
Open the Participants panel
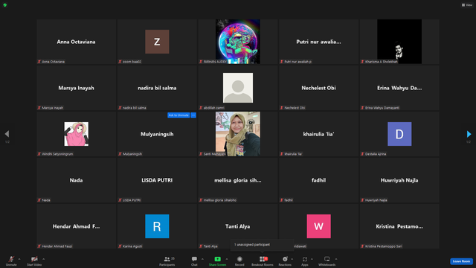pyautogui.click(x=167, y=261)
